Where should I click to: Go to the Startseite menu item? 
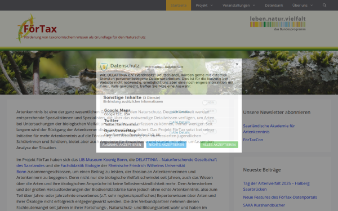click(x=179, y=5)
